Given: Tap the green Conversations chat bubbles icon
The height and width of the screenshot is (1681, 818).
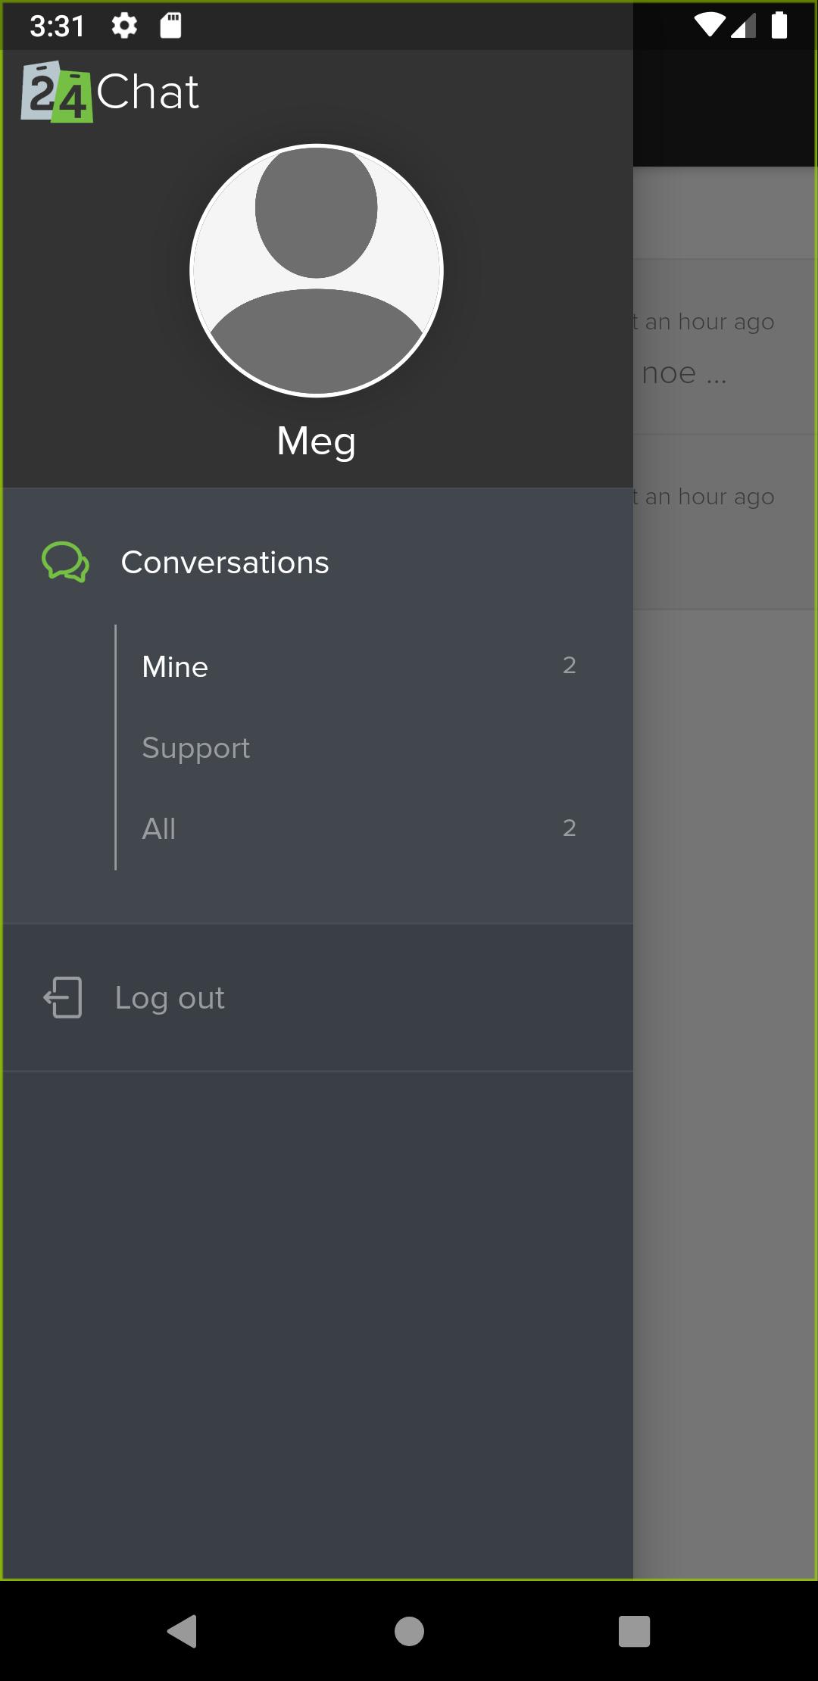Looking at the screenshot, I should pos(65,562).
